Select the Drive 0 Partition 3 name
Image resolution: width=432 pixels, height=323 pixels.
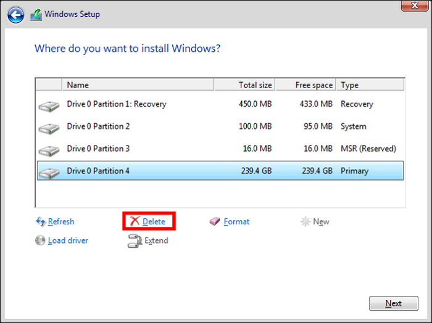tap(98, 149)
